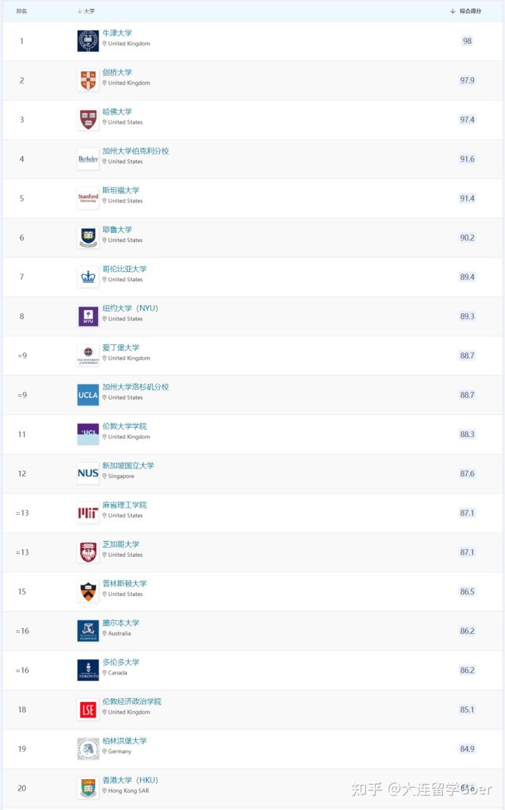Open the 普林斯顿大学 link
Screen dimensions: 505x810
125,583
